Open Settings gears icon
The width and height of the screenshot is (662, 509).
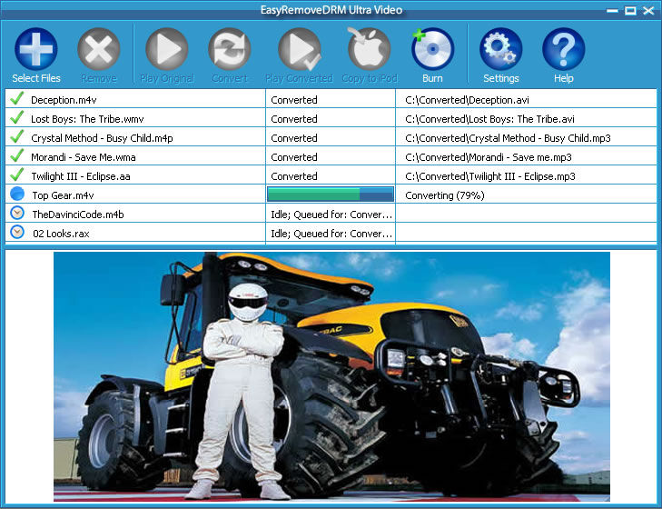coord(500,49)
